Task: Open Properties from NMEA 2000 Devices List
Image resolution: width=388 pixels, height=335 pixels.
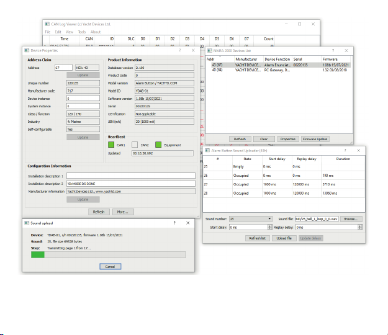Action: 288,139
